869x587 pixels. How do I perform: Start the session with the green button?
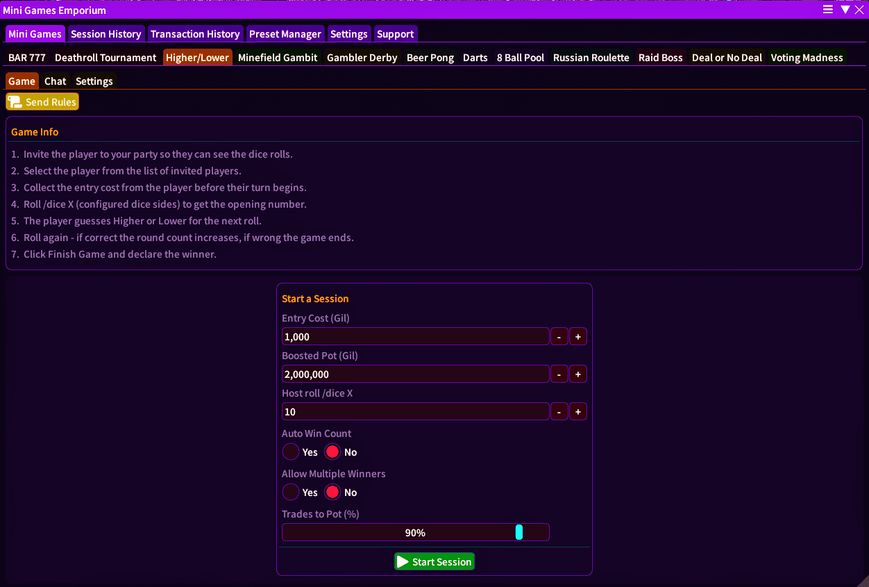[434, 562]
